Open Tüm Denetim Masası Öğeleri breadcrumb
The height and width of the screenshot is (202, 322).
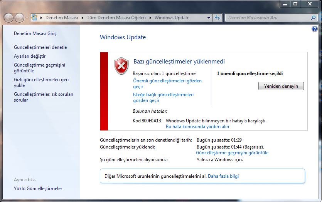pyautogui.click(x=116, y=18)
